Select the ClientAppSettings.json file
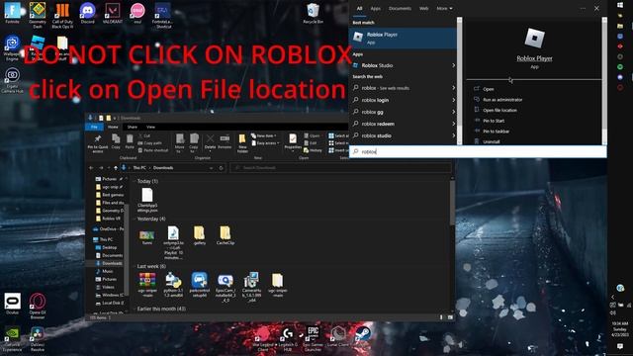The height and width of the screenshot is (356, 633). click(147, 200)
